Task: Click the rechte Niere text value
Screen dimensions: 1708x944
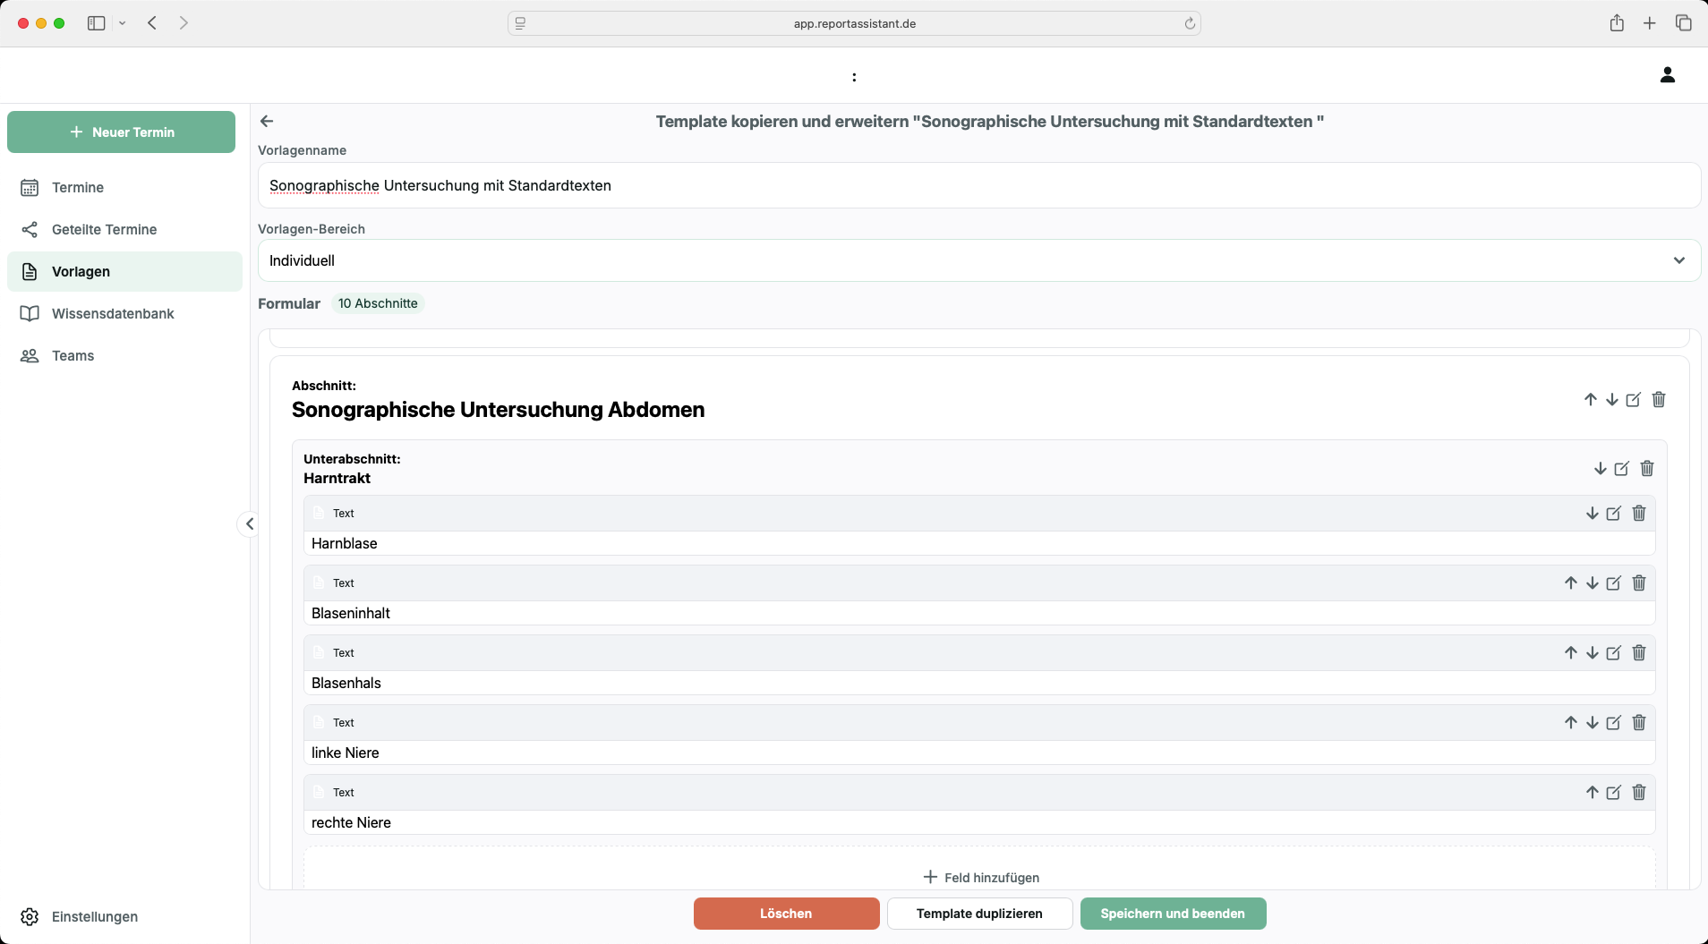Action: tap(351, 823)
